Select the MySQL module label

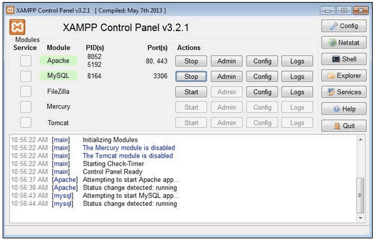pyautogui.click(x=58, y=75)
